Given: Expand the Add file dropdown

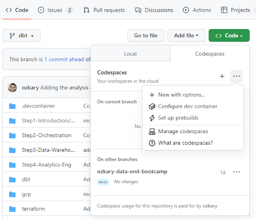Looking at the screenshot, I should [x=186, y=36].
